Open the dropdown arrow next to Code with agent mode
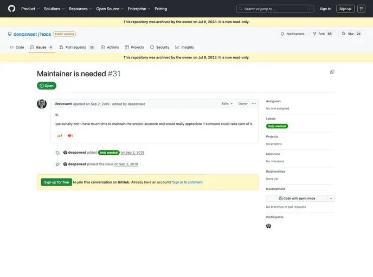This screenshot has width=373, height=277. [x=331, y=199]
